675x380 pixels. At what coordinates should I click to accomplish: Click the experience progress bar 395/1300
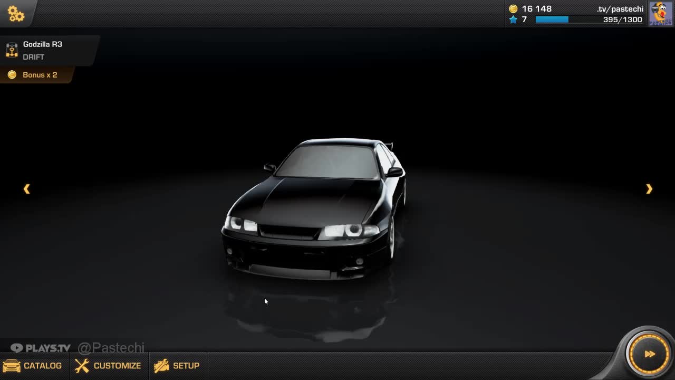tap(589, 20)
